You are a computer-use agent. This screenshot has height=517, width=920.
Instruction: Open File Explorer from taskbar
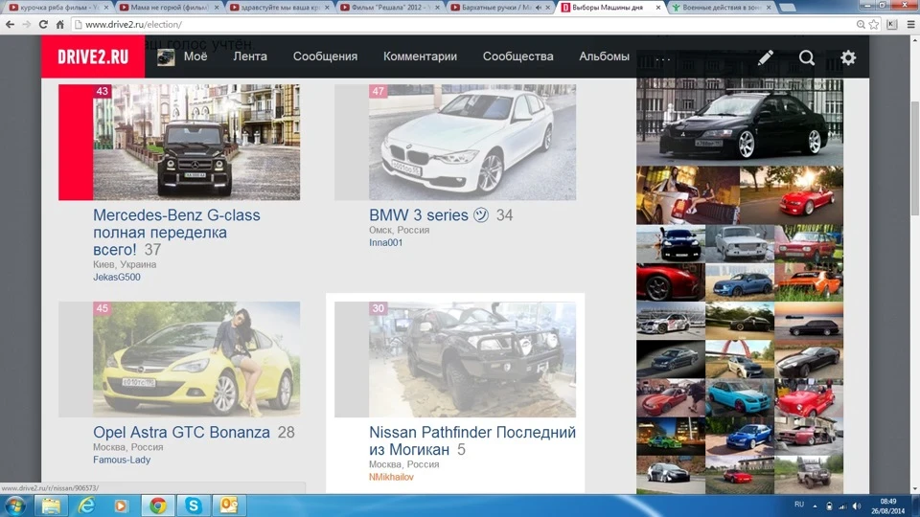(51, 506)
